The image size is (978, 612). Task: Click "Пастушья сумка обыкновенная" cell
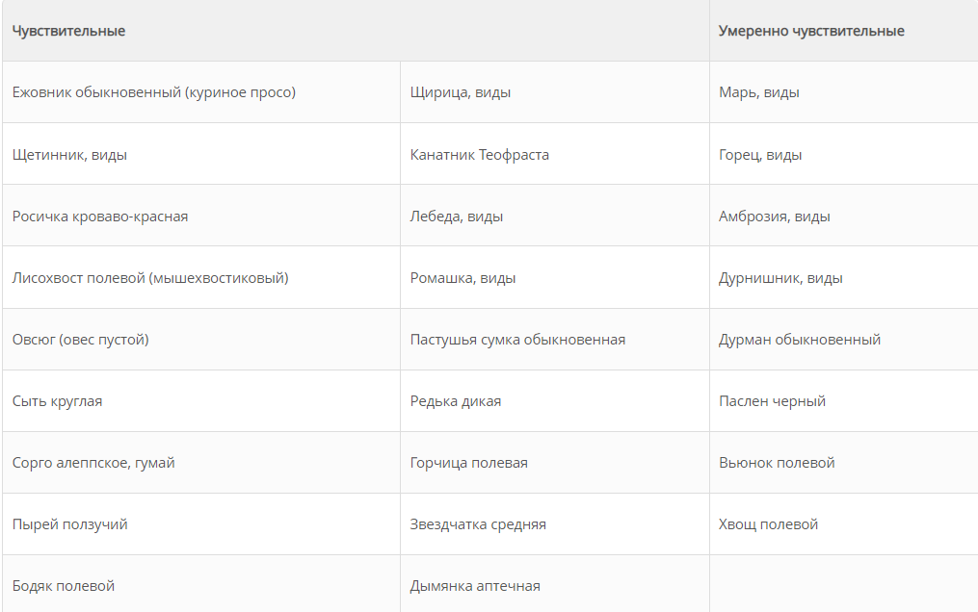[x=517, y=340]
